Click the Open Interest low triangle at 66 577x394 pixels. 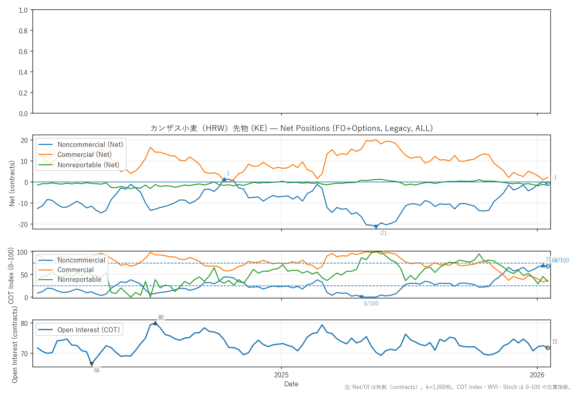(x=91, y=364)
